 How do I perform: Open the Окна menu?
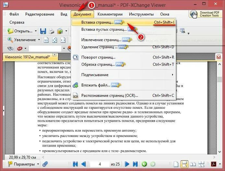[165, 14]
